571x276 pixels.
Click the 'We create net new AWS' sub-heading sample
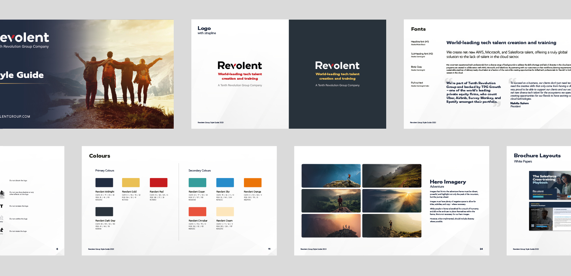point(507,55)
